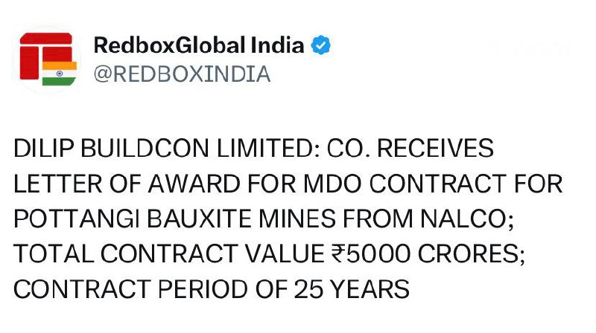Screen dimensions: 596x333
Task: Click the @REDBOXINDIA handle
Action: (181, 75)
